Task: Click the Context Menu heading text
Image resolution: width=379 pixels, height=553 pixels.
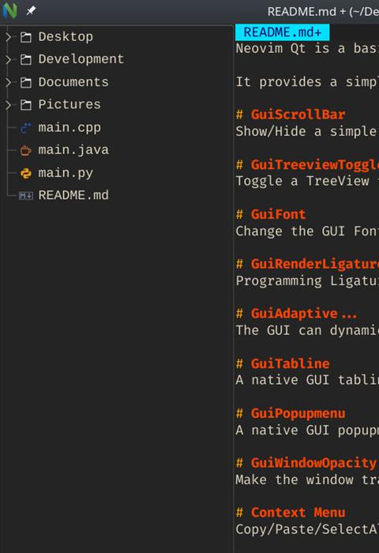Action: [x=298, y=513]
